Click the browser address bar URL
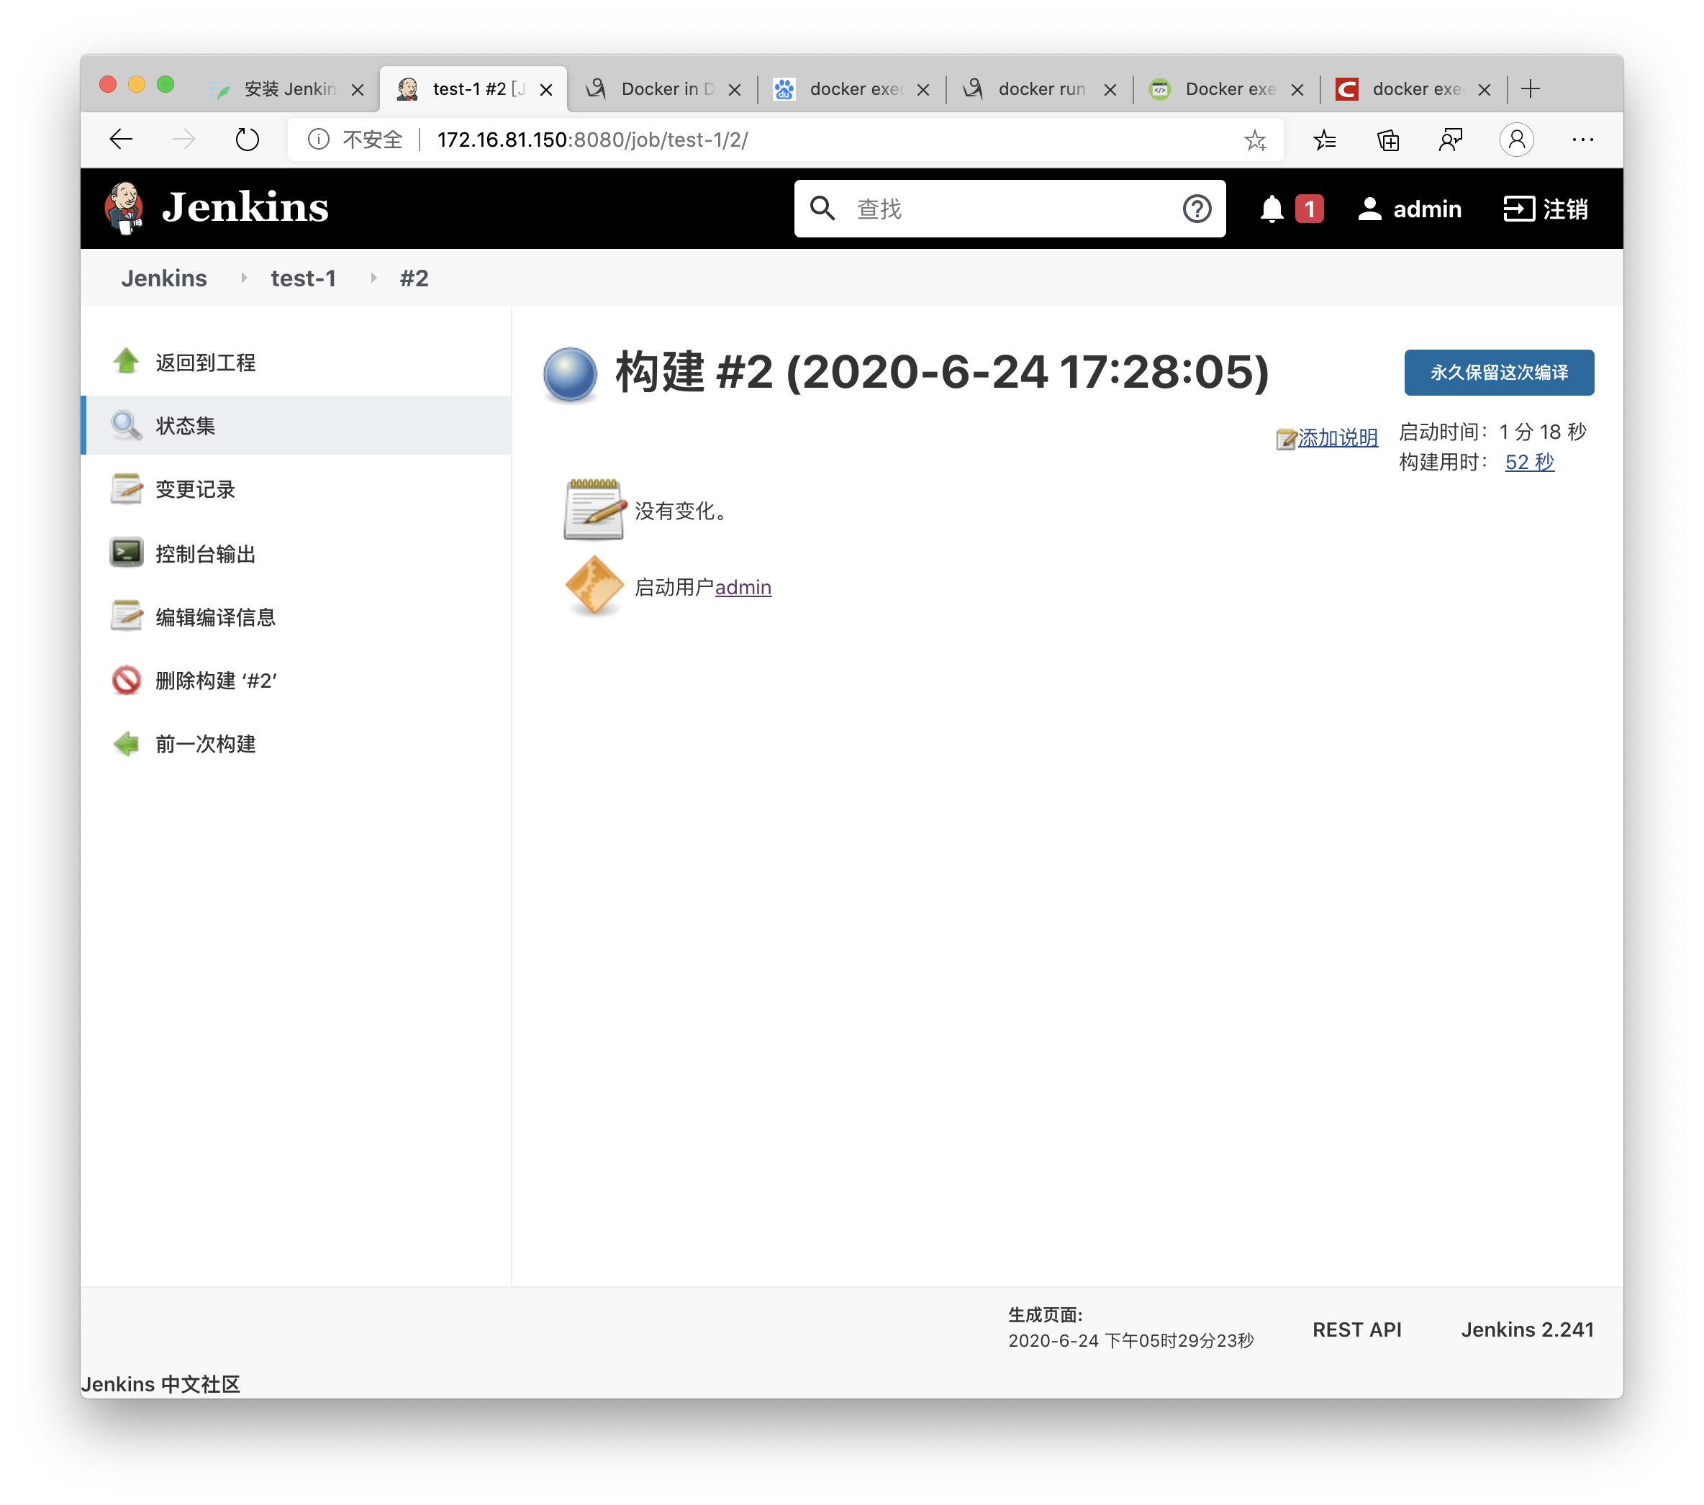 click(592, 139)
